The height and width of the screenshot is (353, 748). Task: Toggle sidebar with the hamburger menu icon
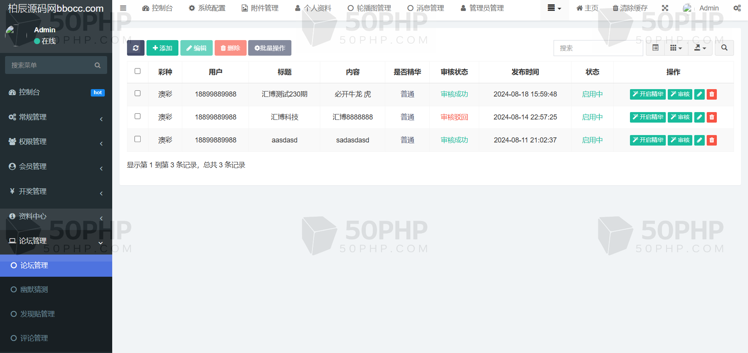(x=123, y=8)
